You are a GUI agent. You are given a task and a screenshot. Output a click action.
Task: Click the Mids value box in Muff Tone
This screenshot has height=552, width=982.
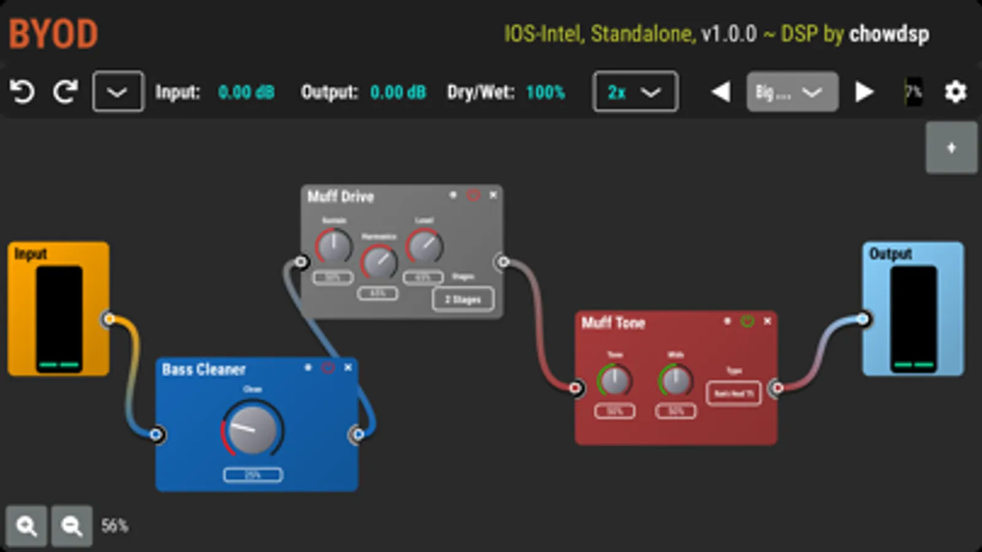pos(676,411)
